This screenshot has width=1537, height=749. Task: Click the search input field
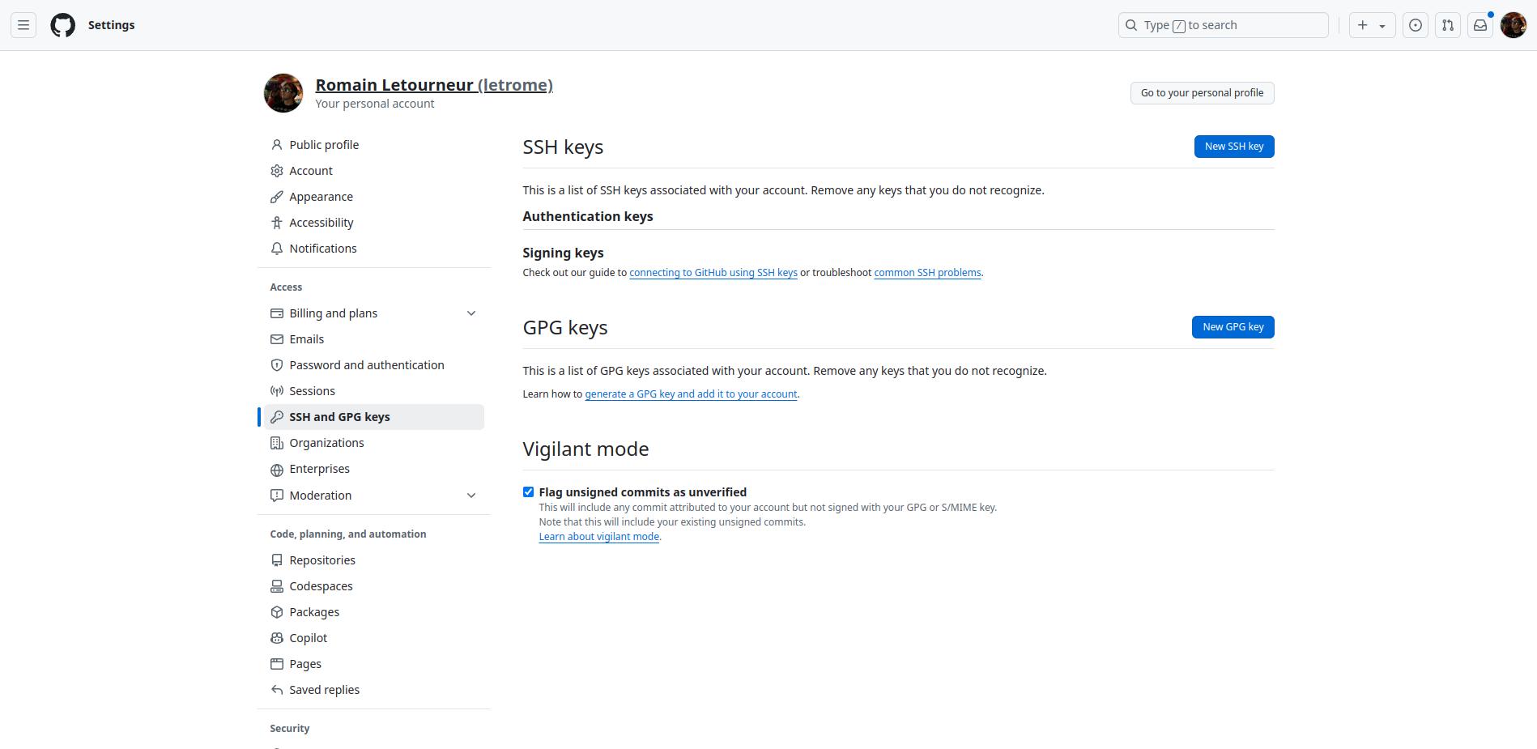(x=1223, y=25)
